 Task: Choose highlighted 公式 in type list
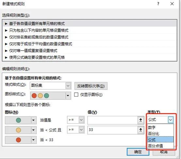coord(160,140)
